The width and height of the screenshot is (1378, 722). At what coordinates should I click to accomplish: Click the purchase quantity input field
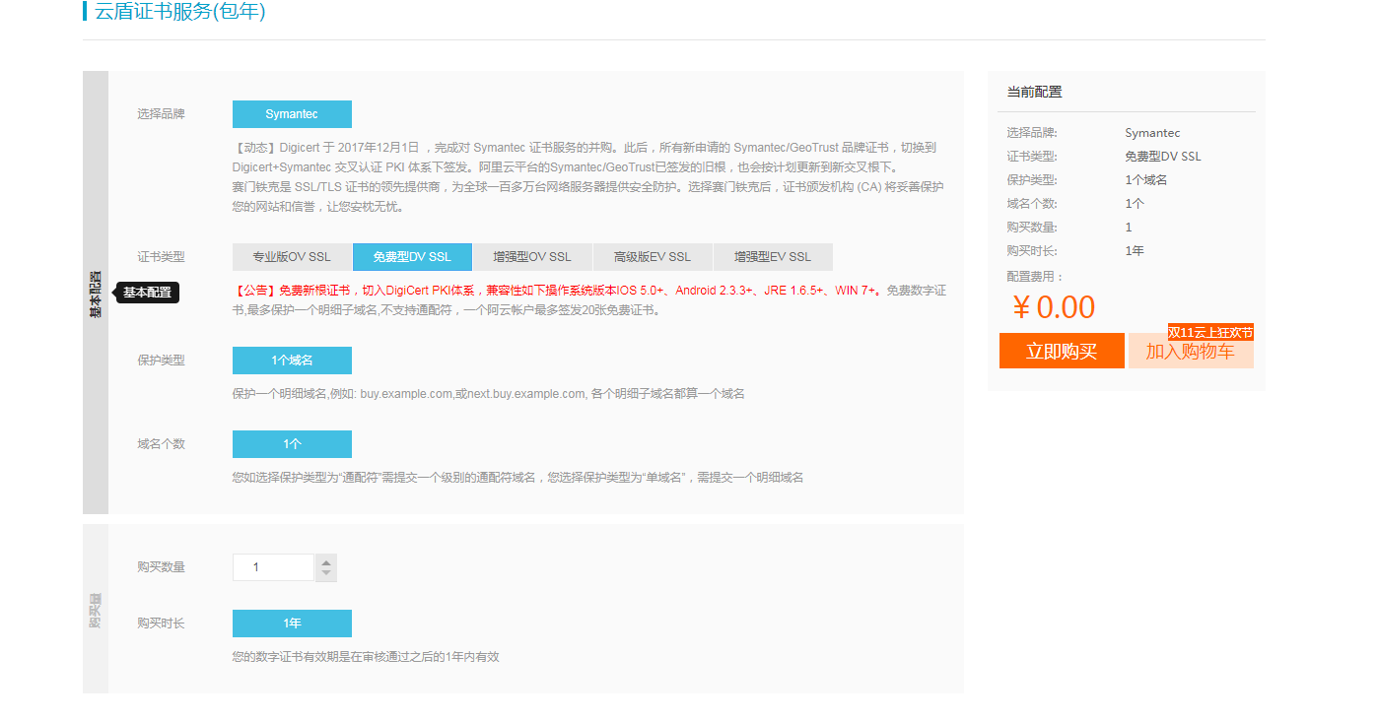coord(273,567)
